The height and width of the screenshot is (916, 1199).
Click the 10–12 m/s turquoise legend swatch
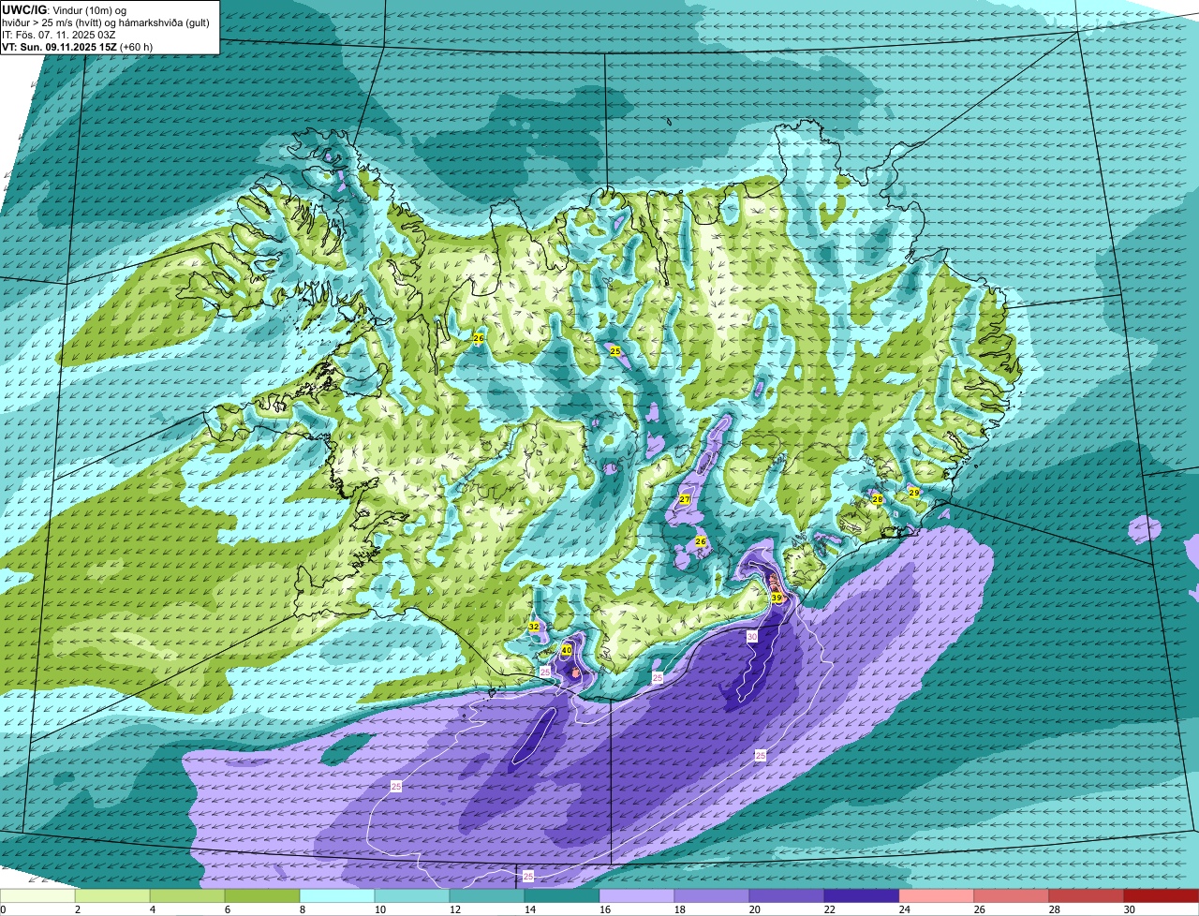click(412, 895)
